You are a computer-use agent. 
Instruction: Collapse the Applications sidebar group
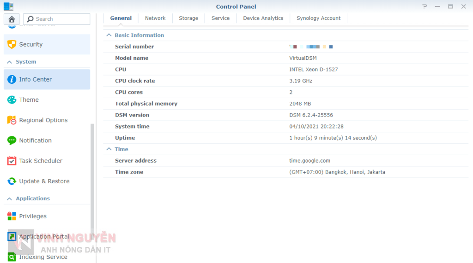pyautogui.click(x=9, y=199)
